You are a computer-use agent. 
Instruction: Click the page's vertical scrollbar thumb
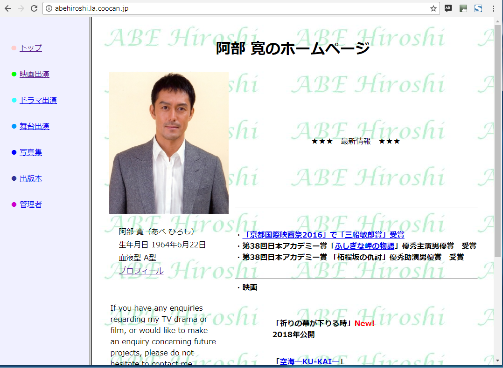497,140
